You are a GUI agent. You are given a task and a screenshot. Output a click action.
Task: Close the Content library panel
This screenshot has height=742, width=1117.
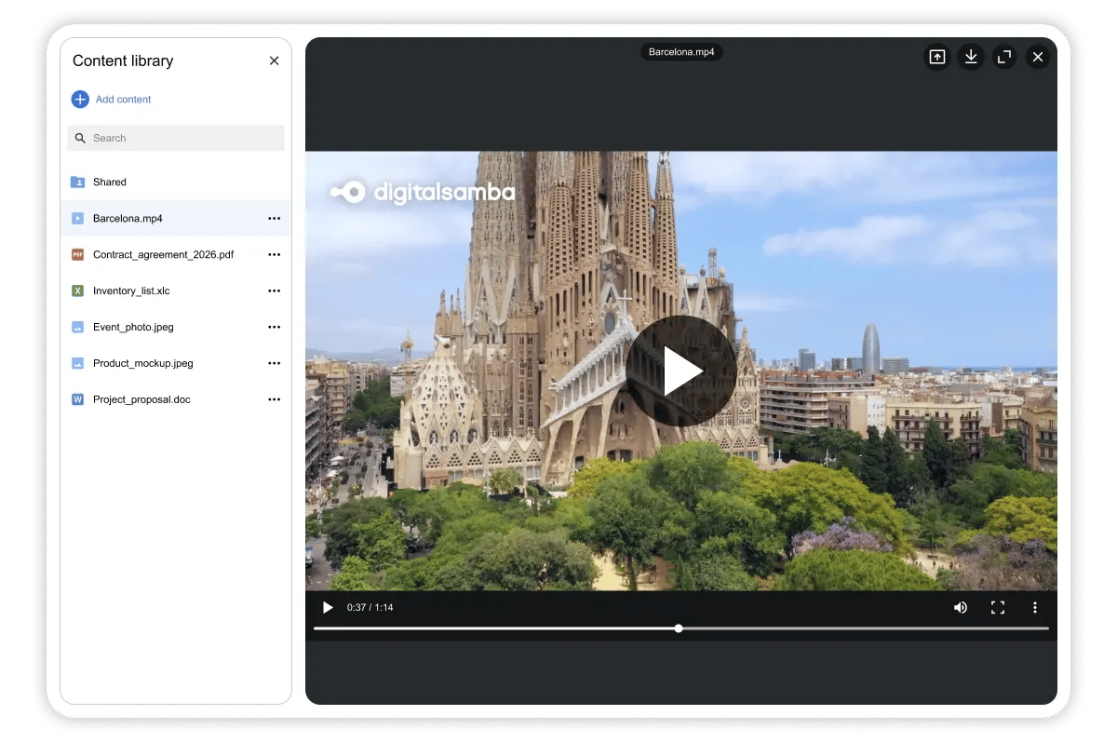[x=274, y=61]
